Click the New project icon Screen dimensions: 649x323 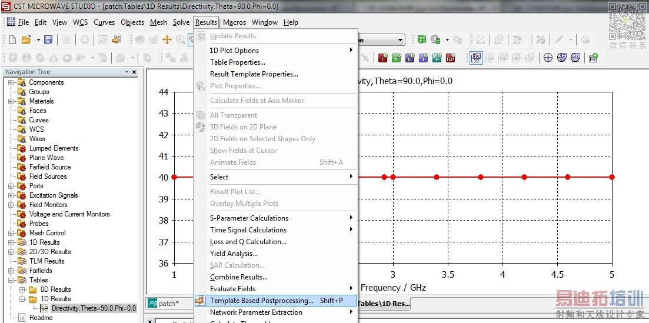[13, 40]
